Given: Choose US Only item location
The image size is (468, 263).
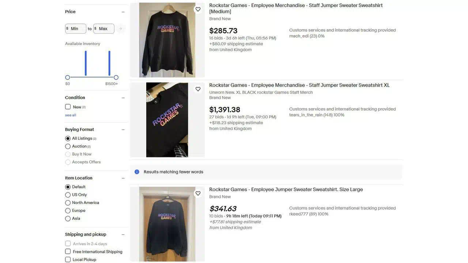Looking at the screenshot, I should 68,195.
